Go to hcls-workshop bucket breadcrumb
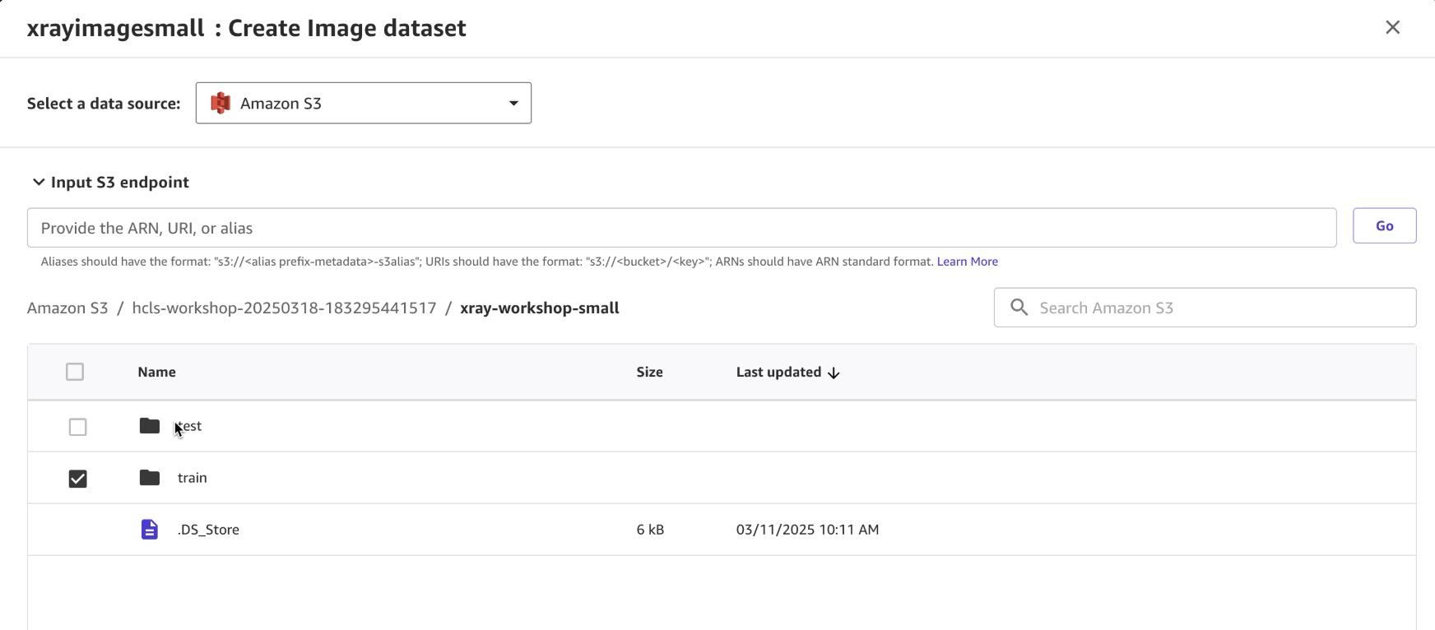Screen dimensions: 1435x630 point(284,308)
